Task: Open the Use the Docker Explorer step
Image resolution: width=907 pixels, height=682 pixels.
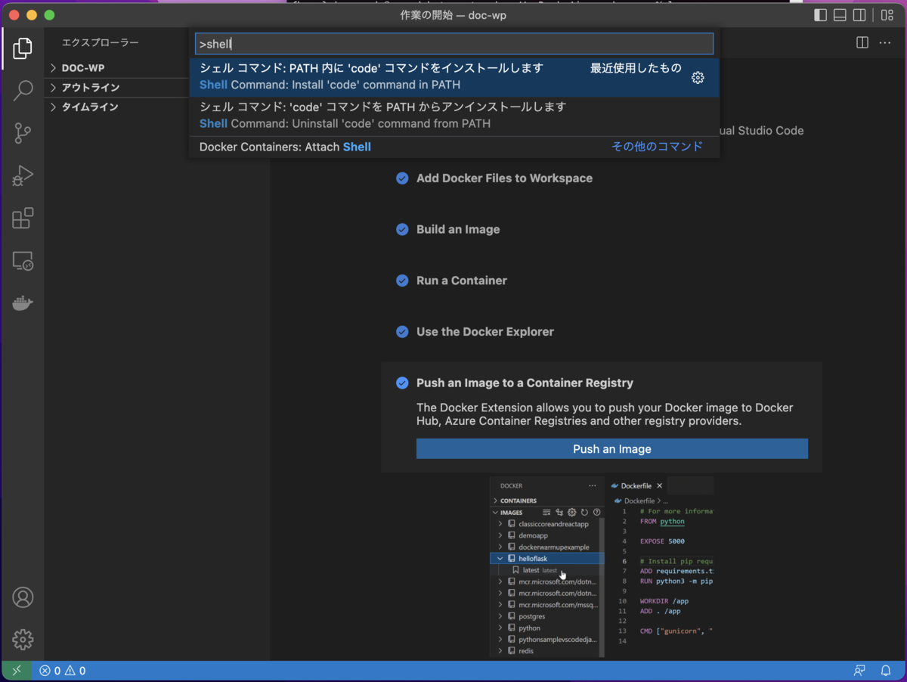Action: (485, 332)
